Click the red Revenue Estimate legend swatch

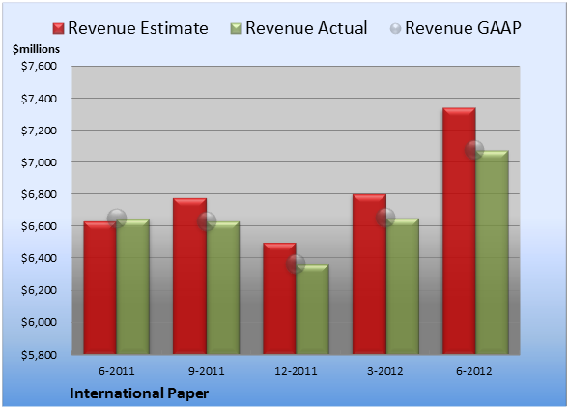[58, 28]
